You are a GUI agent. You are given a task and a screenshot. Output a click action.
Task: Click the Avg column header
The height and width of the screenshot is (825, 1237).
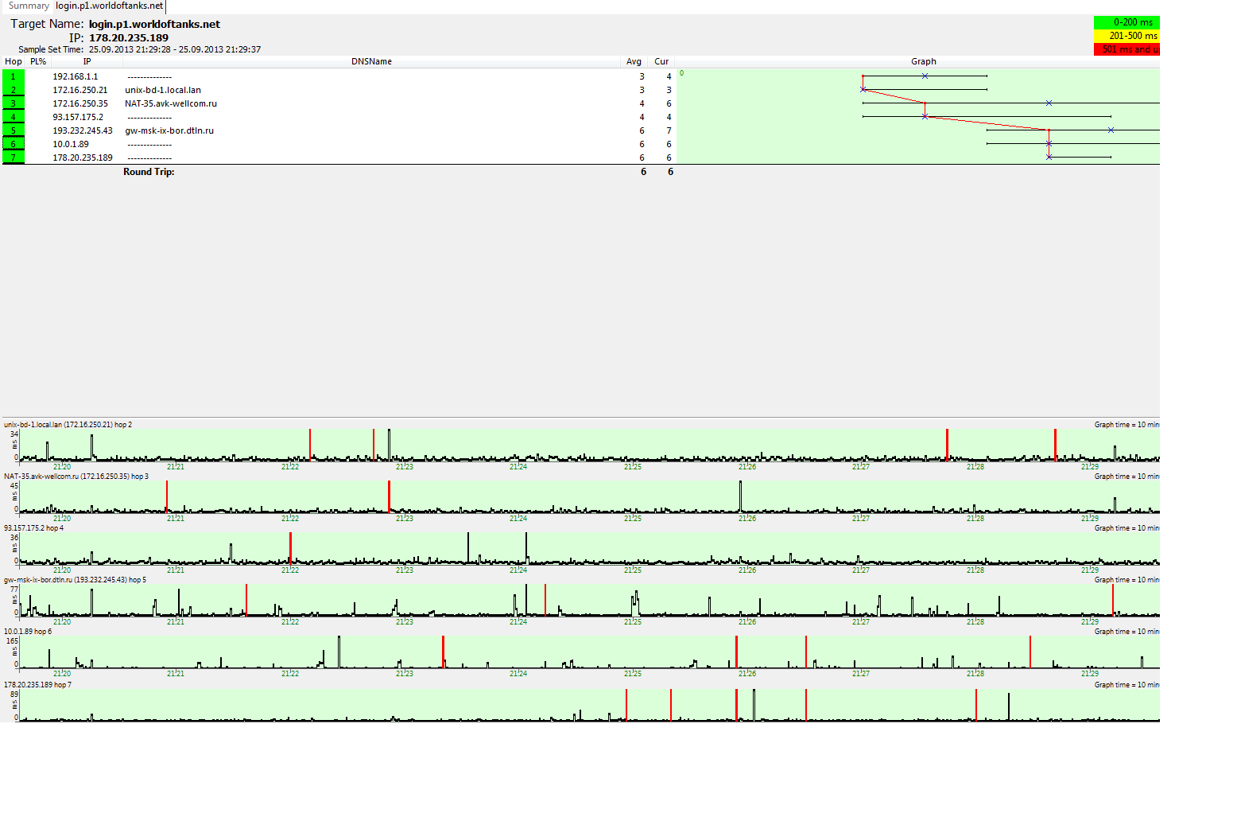point(634,61)
